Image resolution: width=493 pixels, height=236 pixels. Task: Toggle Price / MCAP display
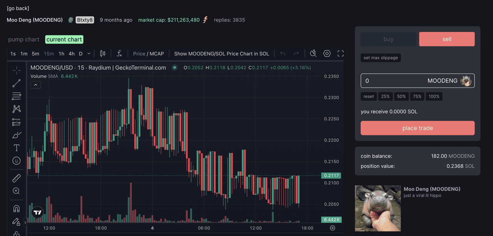click(148, 54)
